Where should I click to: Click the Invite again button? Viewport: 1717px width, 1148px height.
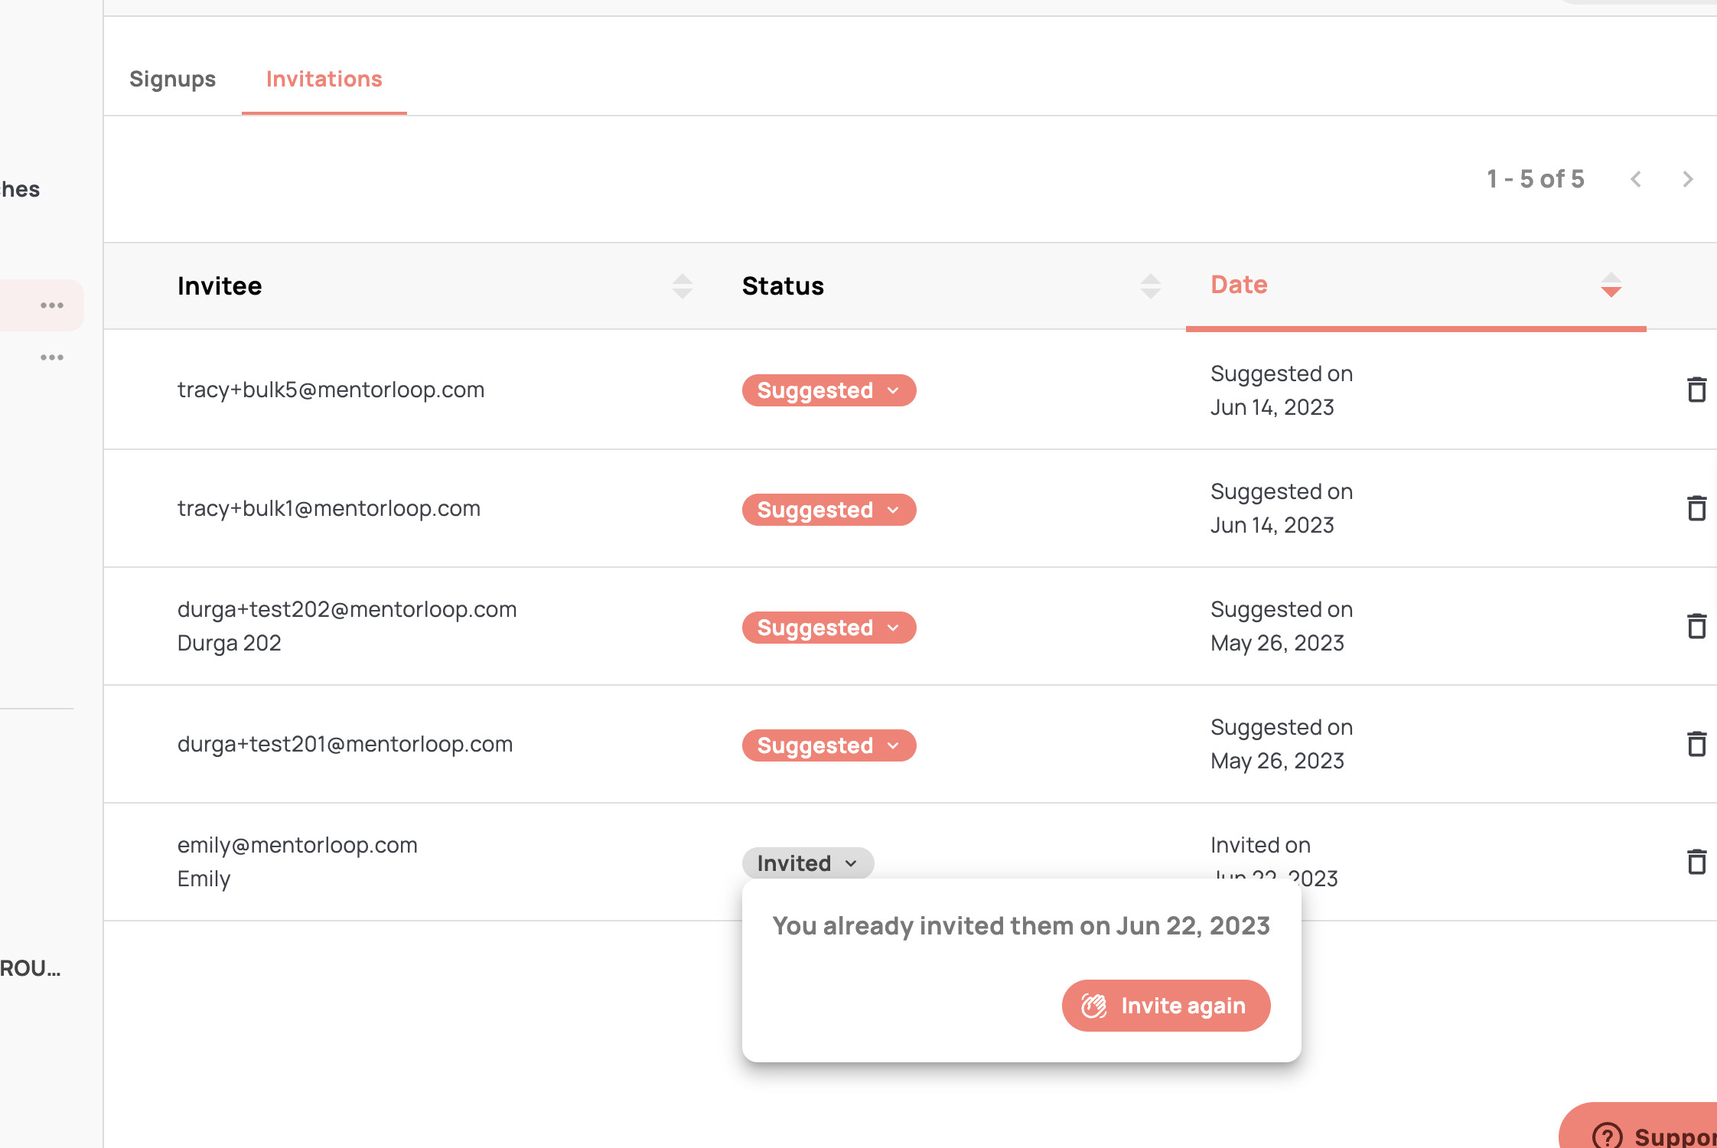[x=1165, y=1006]
